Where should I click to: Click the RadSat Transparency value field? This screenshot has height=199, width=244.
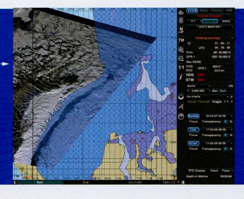225,121
